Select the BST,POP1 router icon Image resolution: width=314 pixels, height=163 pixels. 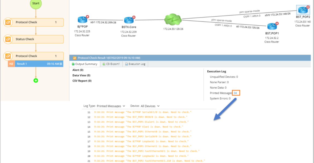click(272, 26)
